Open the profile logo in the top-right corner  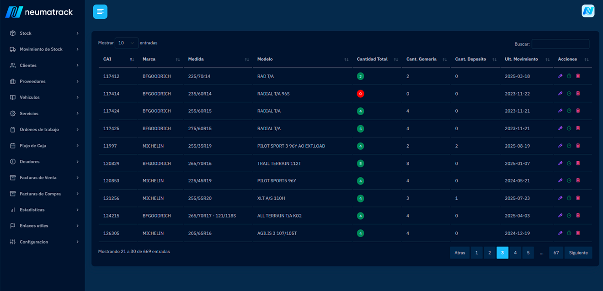[588, 11]
